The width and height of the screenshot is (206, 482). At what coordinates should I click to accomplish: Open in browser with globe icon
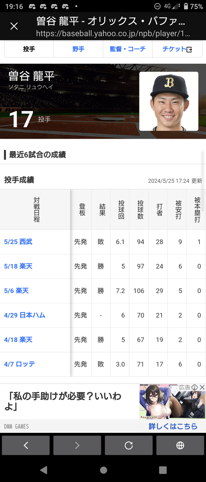[180, 445]
